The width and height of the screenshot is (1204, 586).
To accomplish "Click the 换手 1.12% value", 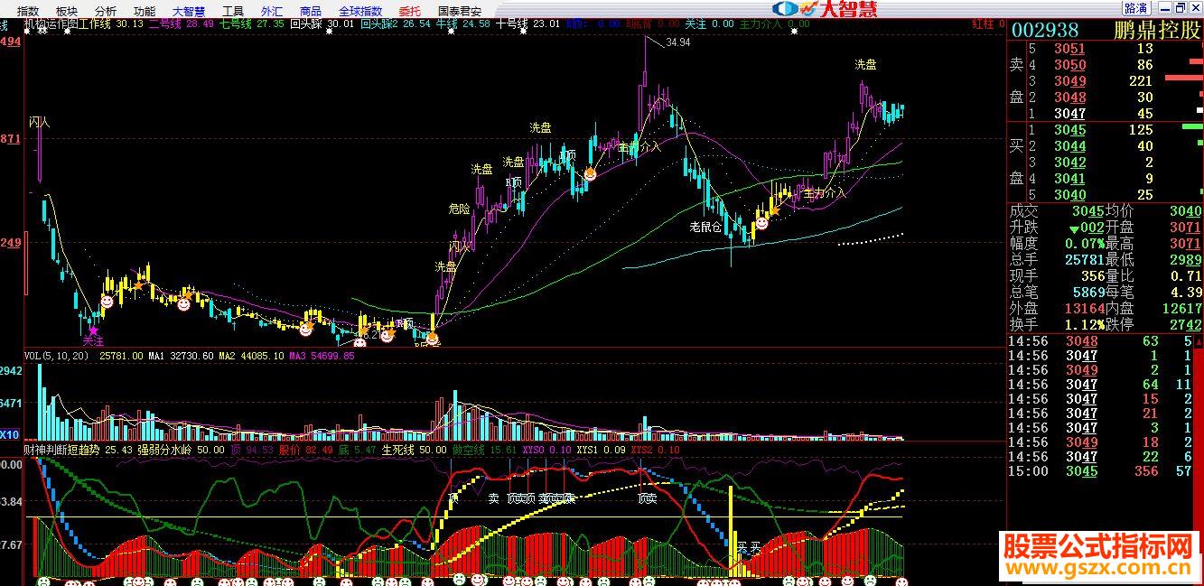I will tap(1084, 325).
